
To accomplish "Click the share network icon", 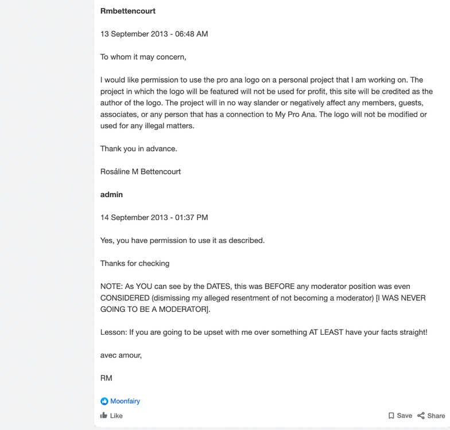I will pos(421,416).
